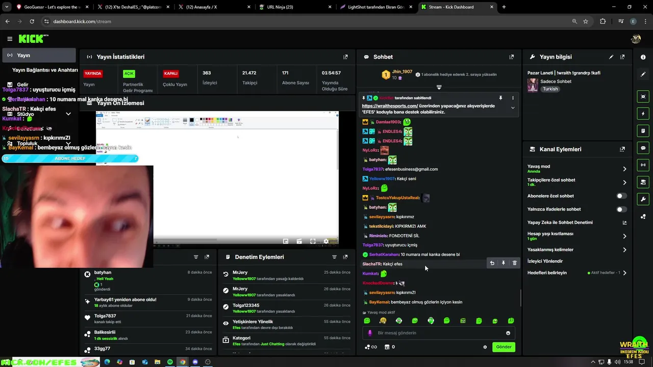
Task: Expand Yasaklanmış kelimeler options
Action: pos(624,250)
